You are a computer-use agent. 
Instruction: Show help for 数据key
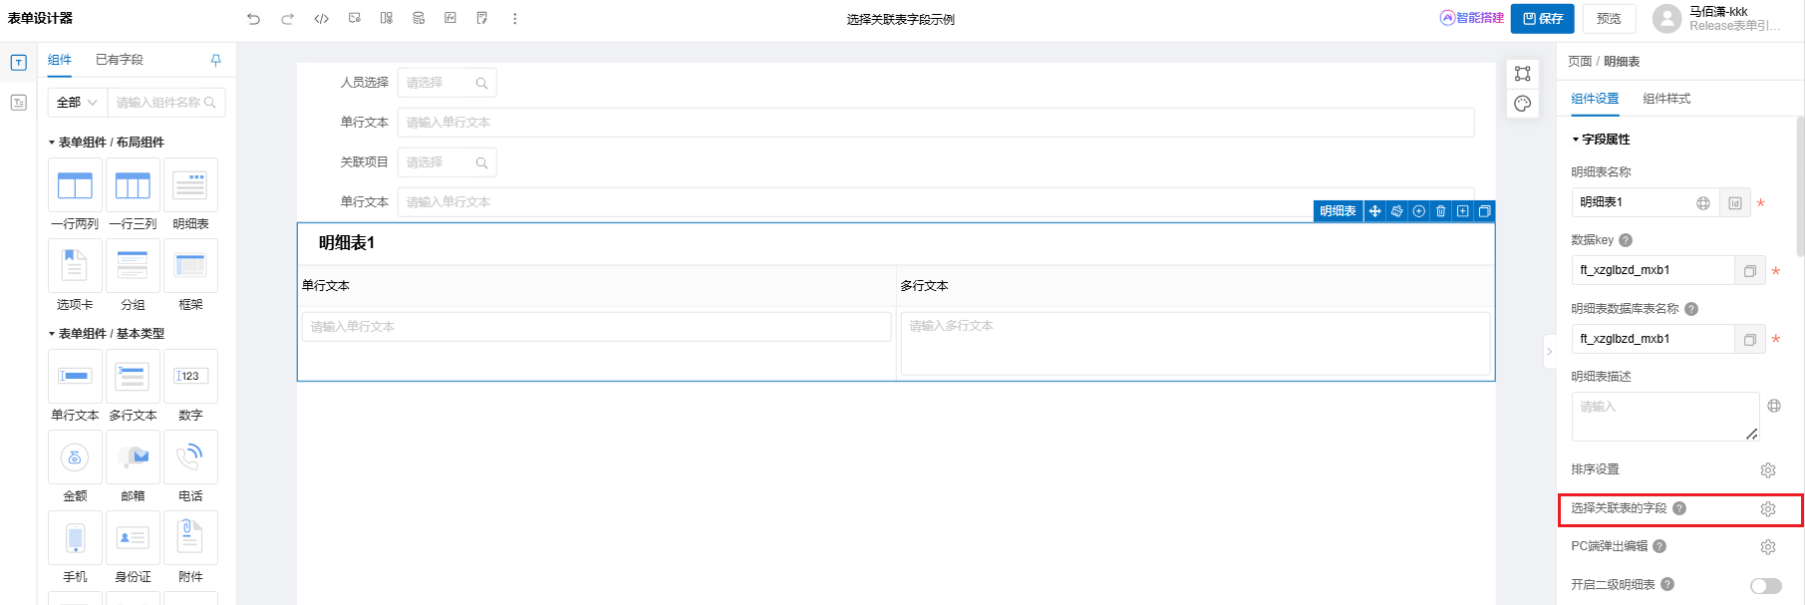[1626, 240]
